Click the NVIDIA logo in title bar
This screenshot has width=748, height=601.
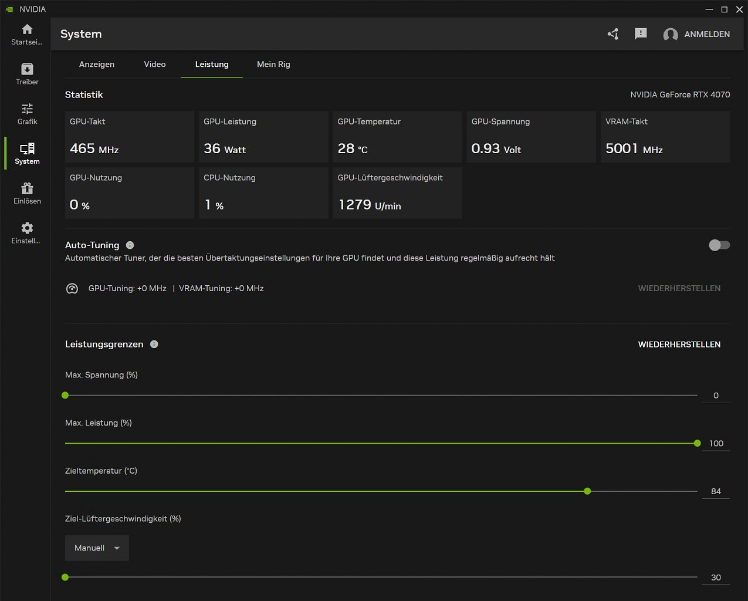point(9,9)
